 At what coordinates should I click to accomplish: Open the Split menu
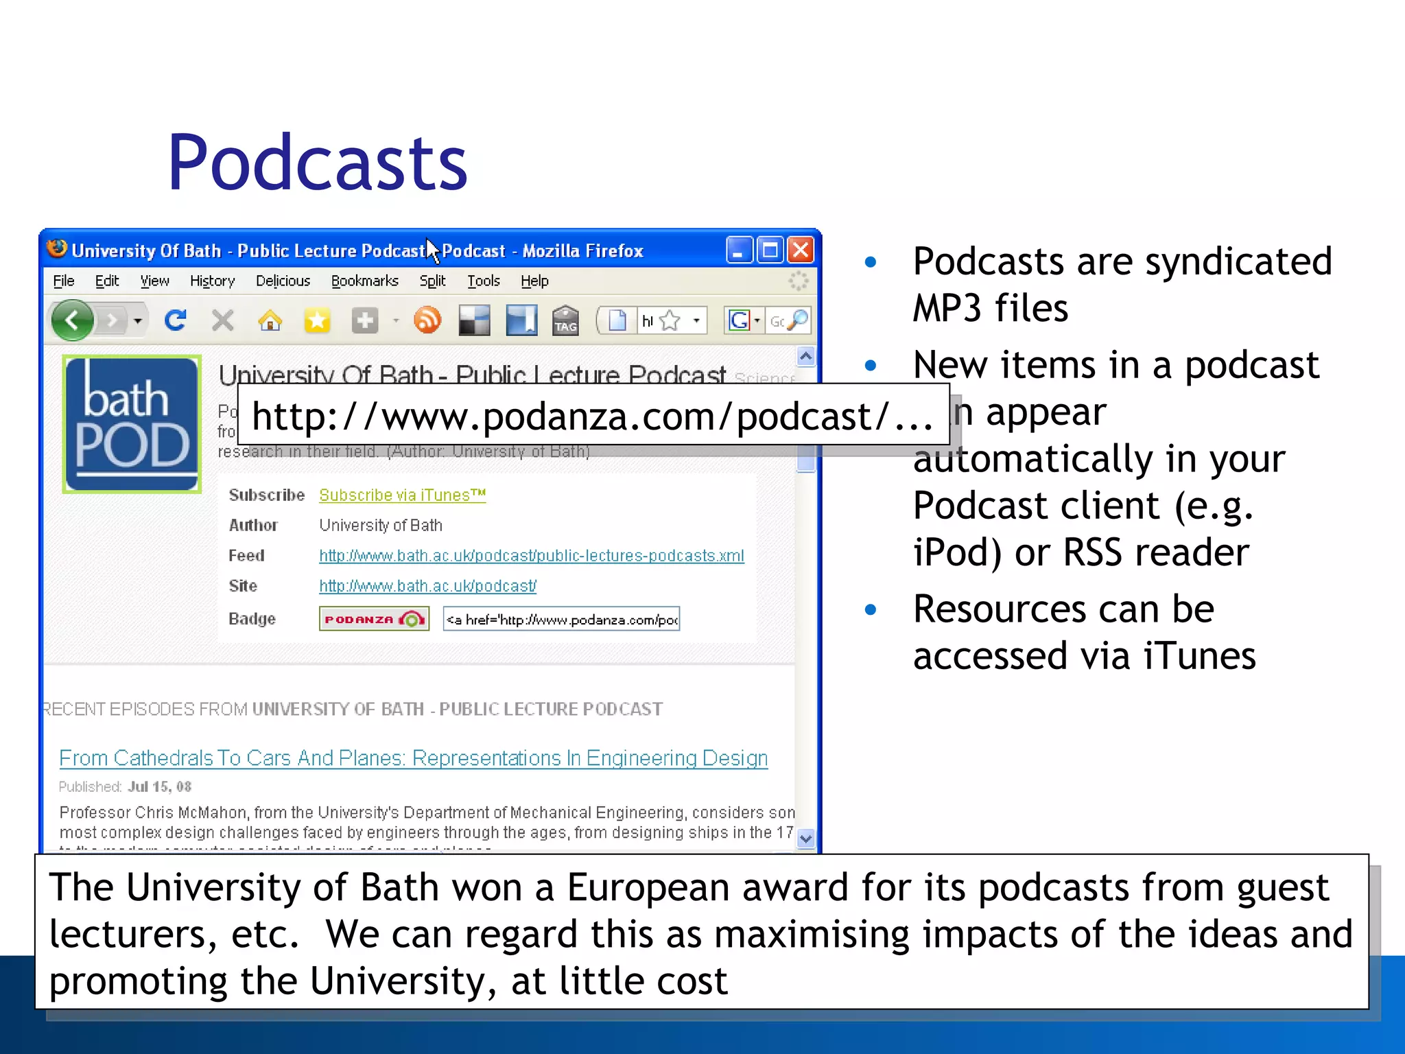point(433,281)
